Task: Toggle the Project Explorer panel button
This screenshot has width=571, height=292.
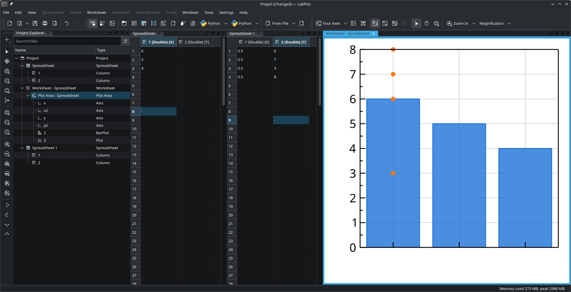Action: click(93, 24)
